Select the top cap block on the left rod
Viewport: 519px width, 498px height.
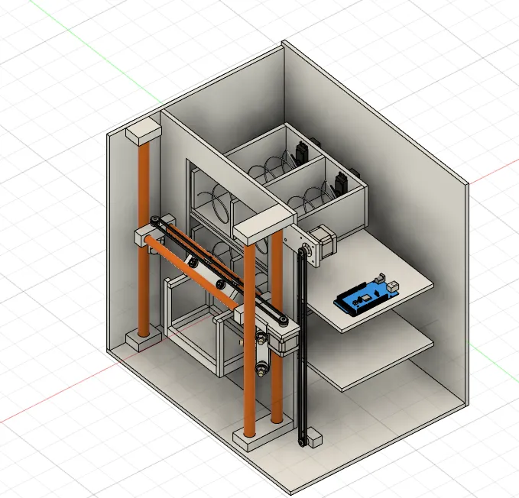pyautogui.click(x=144, y=131)
